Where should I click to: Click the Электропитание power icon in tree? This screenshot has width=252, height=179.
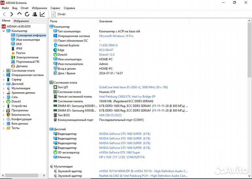pos(13,57)
